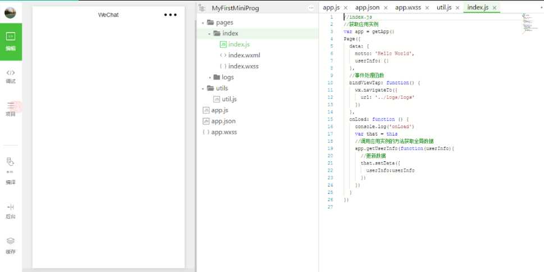Click the JSON icon beside app.json in tree
The height and width of the screenshot is (272, 544).
206,121
